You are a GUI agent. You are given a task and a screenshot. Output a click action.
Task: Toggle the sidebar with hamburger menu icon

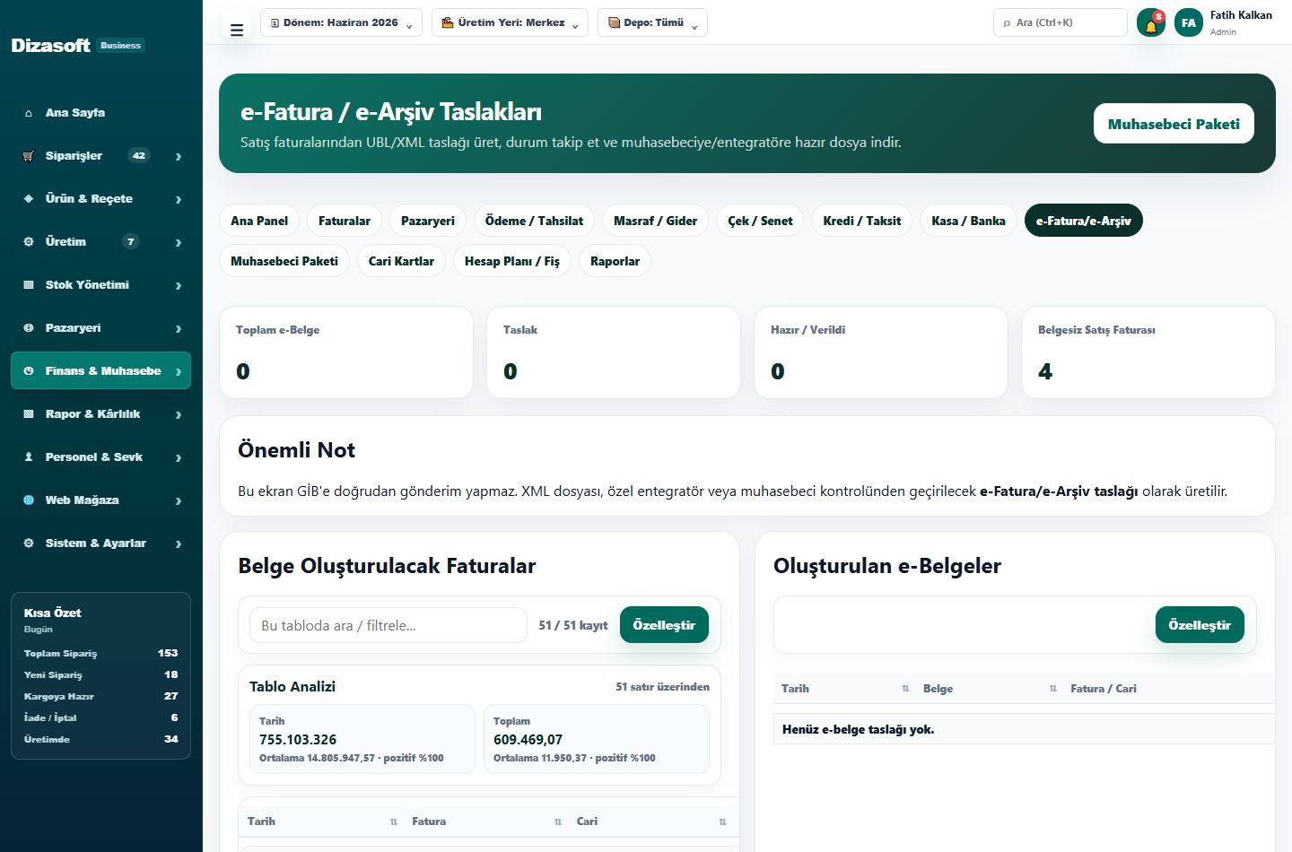pyautogui.click(x=237, y=30)
